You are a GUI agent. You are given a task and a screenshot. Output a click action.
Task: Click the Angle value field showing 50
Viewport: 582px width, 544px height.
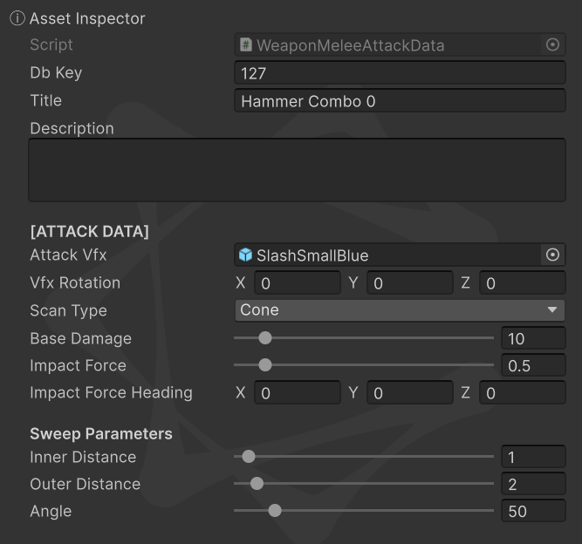click(x=533, y=511)
